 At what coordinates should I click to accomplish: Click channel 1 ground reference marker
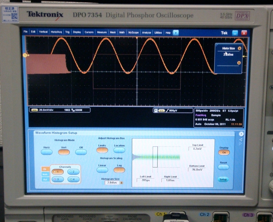coord(26,55)
